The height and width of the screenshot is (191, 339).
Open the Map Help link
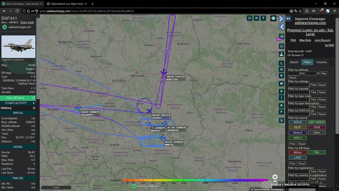305,40
